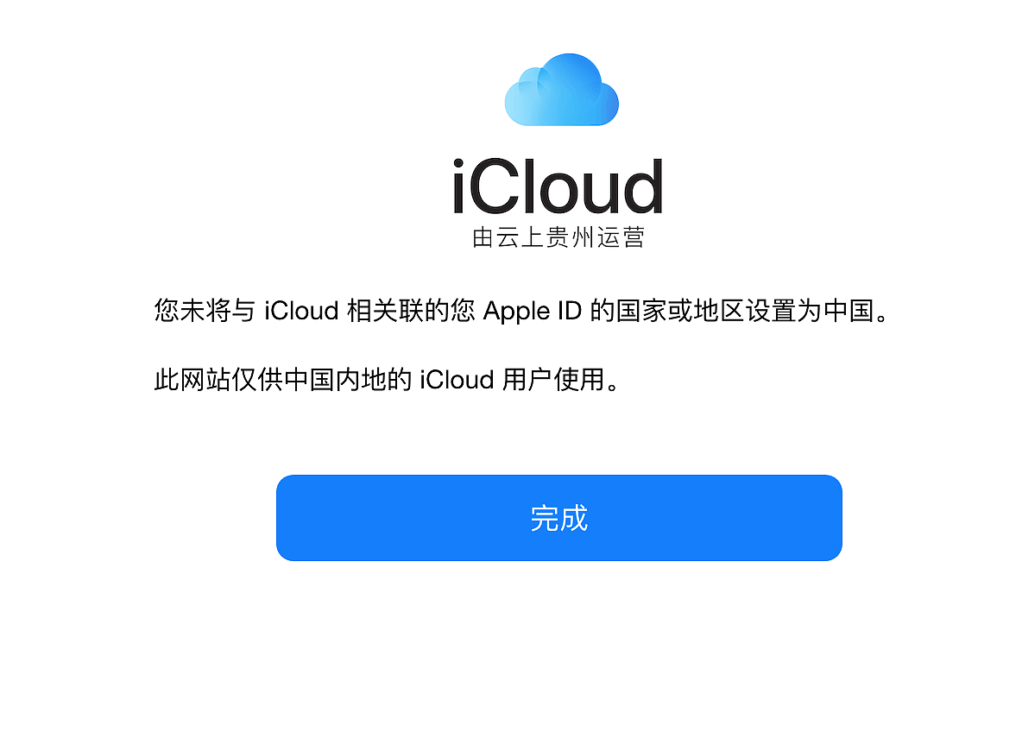Click the 相关联的您 text in the message

pos(411,310)
